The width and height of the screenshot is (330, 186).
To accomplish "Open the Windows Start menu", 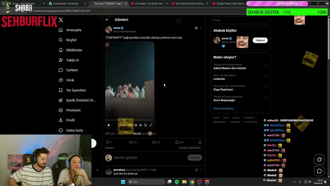I will pyautogui.click(x=123, y=182).
